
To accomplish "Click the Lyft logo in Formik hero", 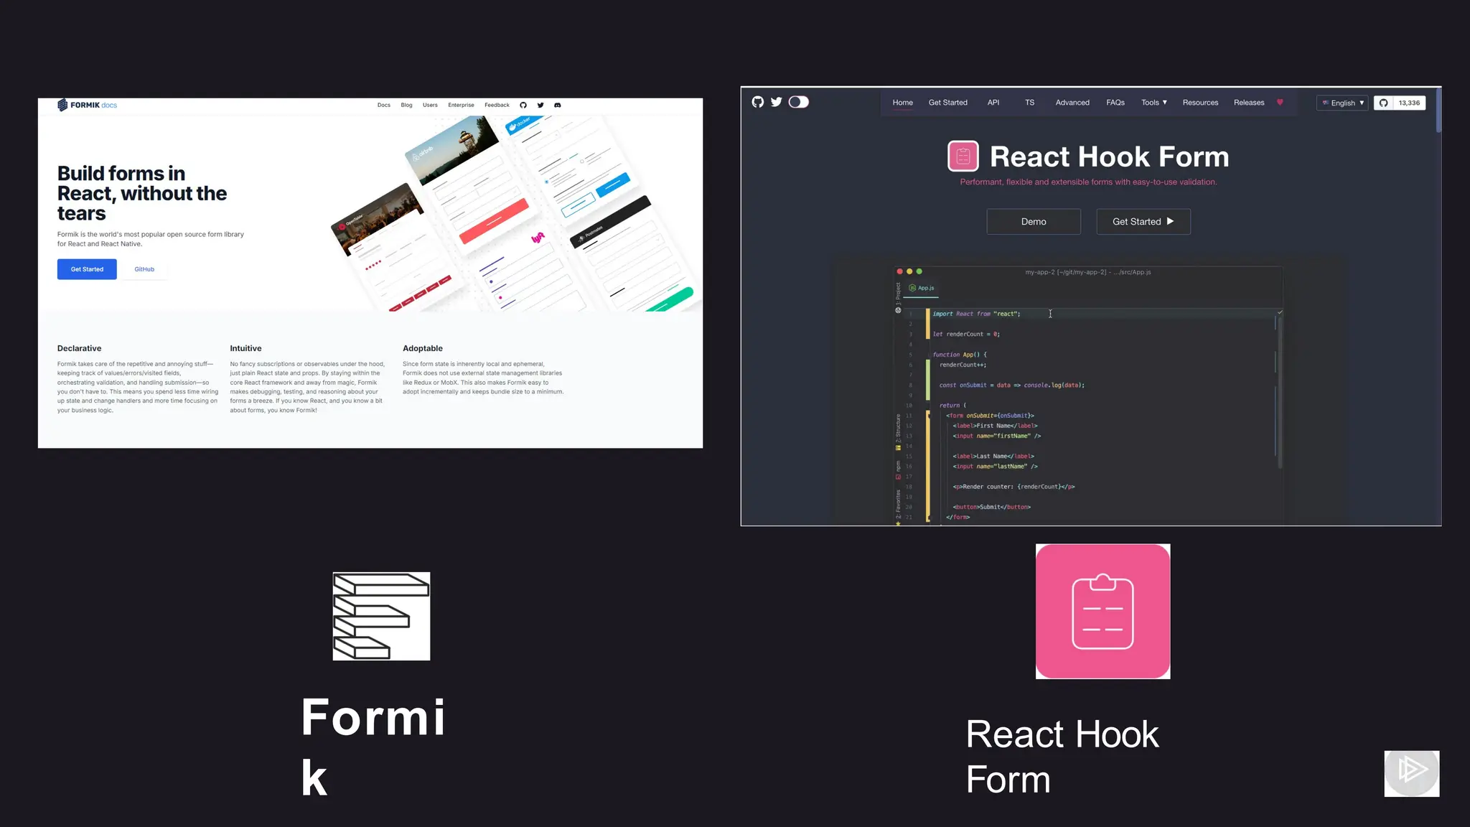I will click(538, 238).
